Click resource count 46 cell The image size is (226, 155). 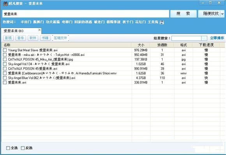click(x=162, y=64)
